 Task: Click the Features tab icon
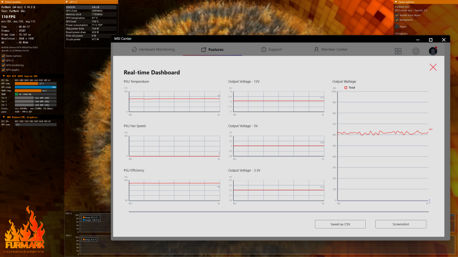203,49
